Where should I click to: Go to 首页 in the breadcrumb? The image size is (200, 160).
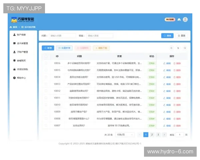click(14, 27)
